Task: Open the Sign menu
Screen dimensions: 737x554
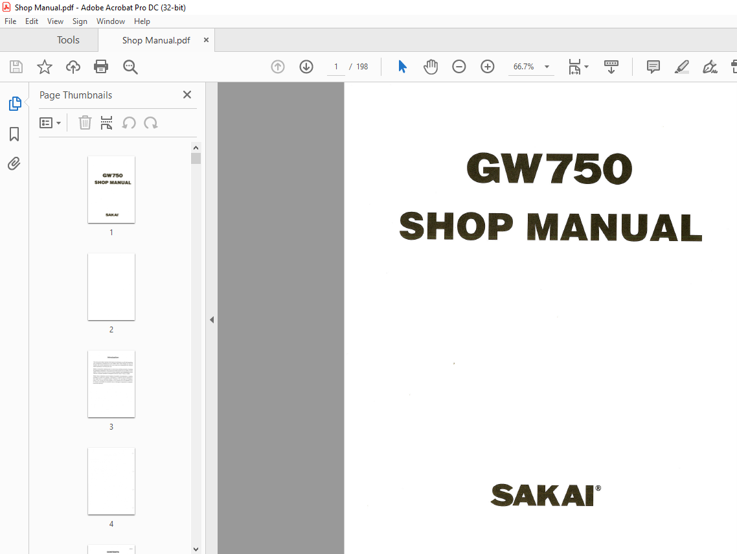Action: tap(80, 21)
